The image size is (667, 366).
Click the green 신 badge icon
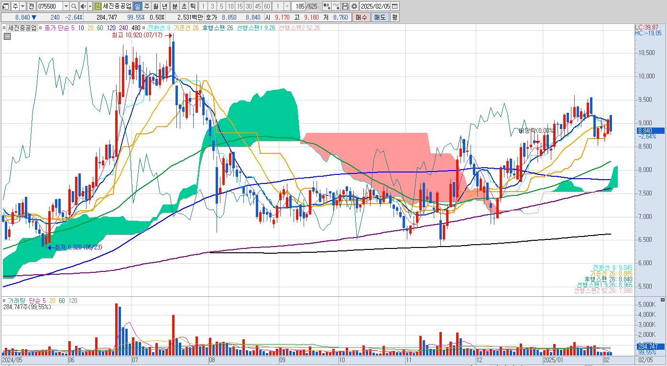click(98, 6)
